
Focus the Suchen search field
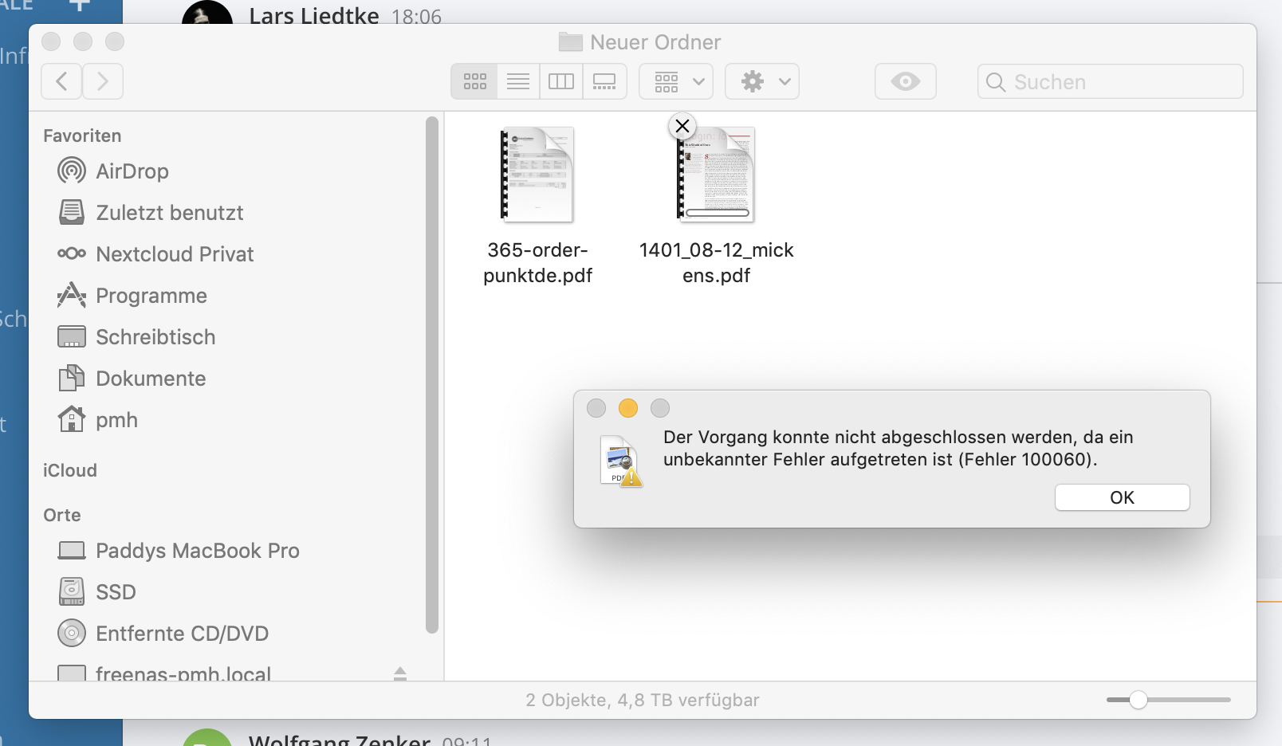click(x=1111, y=81)
